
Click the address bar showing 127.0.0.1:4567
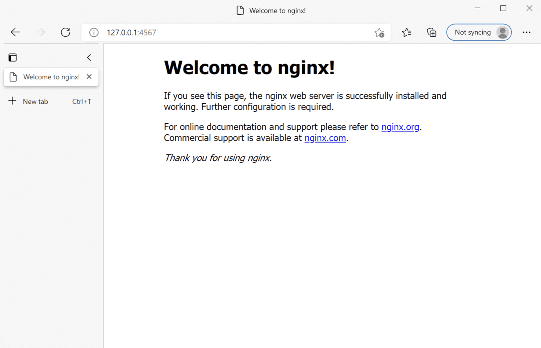point(236,32)
